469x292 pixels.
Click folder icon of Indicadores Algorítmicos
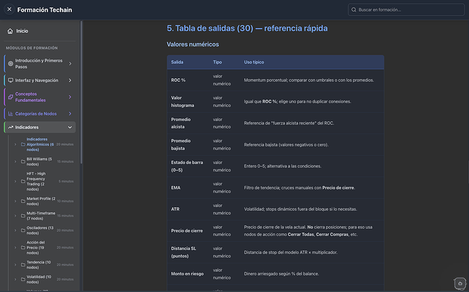[23, 144]
